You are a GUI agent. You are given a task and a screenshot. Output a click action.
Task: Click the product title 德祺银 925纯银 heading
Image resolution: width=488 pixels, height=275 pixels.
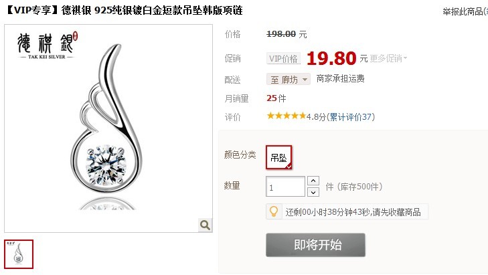(125, 10)
